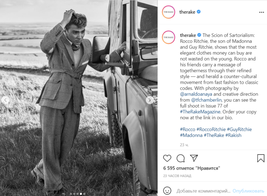Screen dimensions: 267x196
Task: Click the comment input field
Action: point(202,191)
